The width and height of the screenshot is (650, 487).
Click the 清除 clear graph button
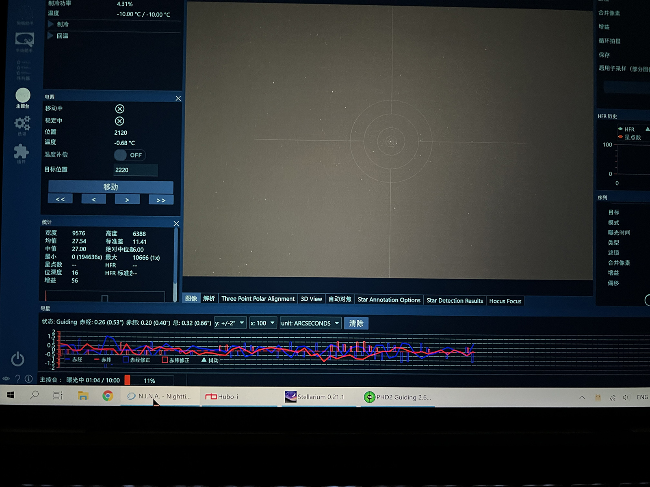pyautogui.click(x=356, y=323)
